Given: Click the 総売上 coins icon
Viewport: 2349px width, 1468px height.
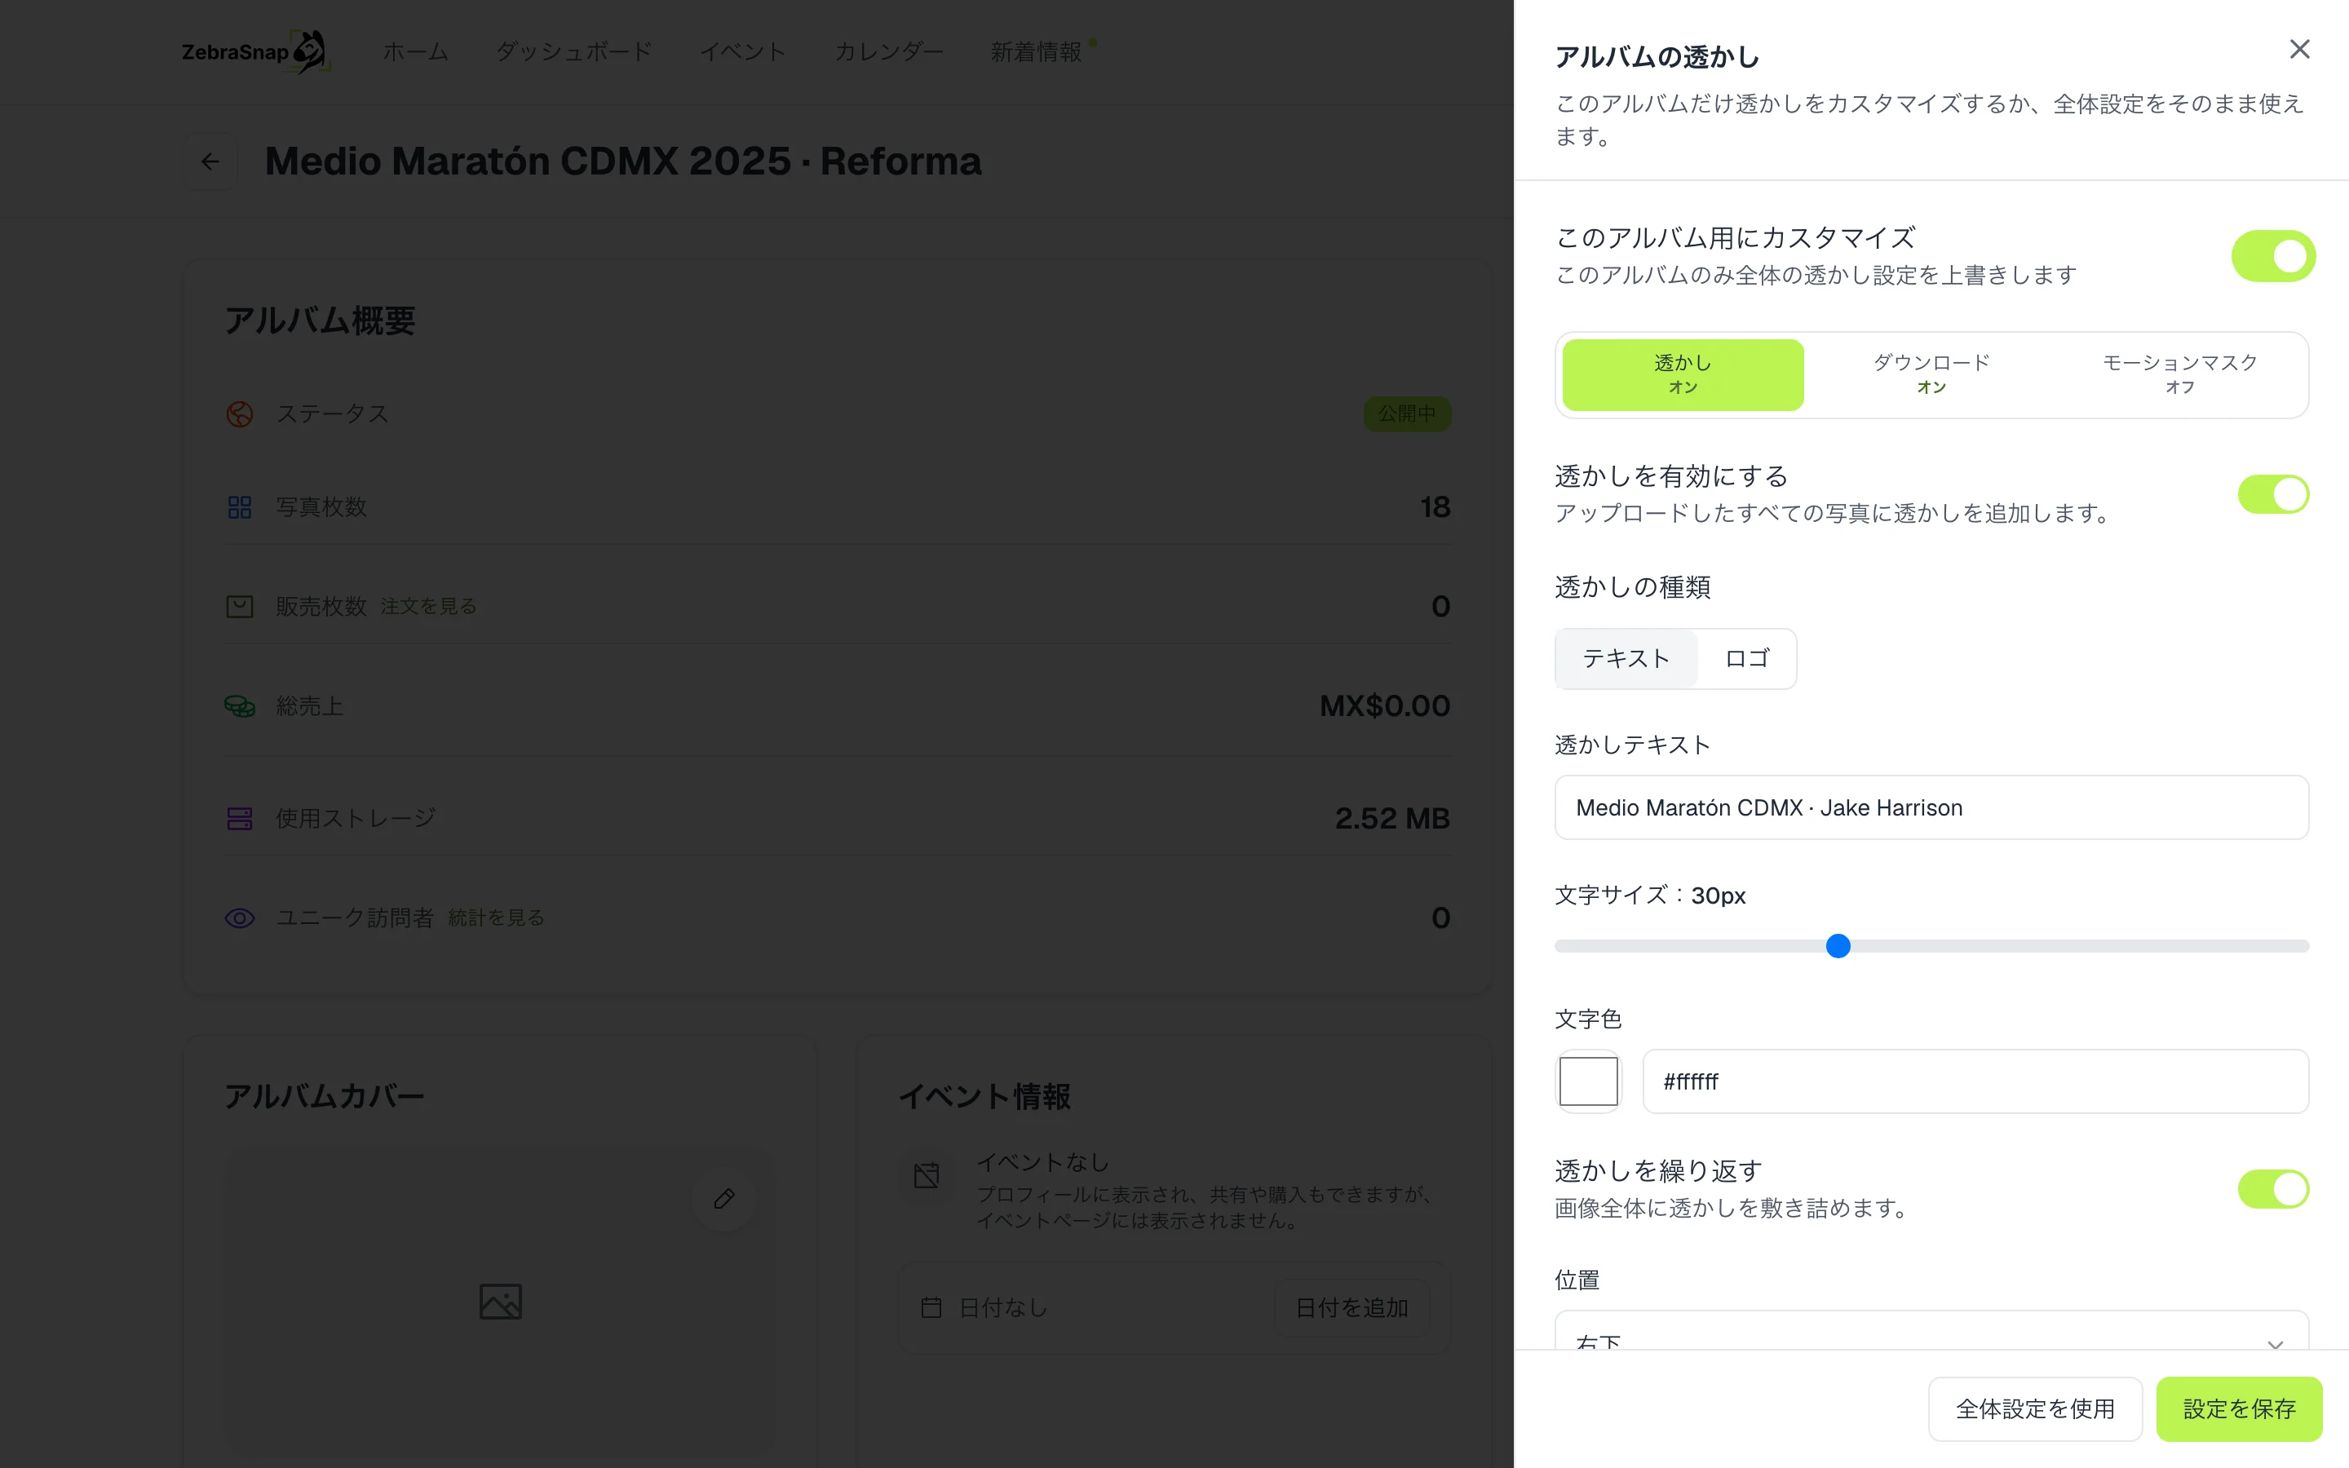Looking at the screenshot, I should point(240,705).
